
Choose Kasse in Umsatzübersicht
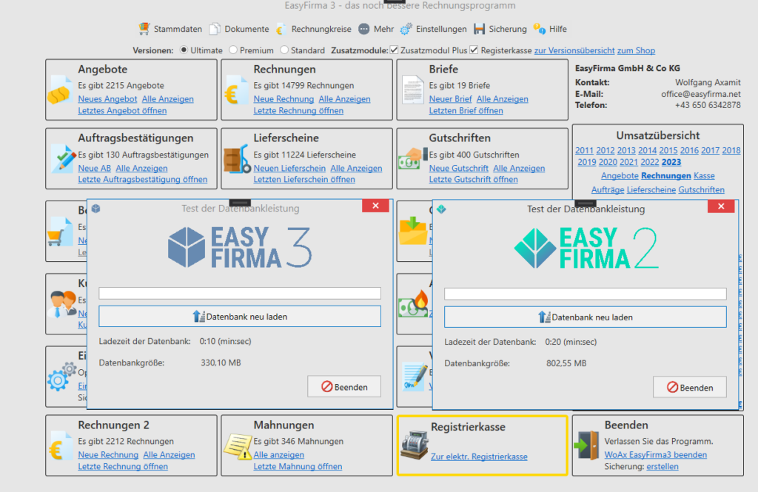click(704, 176)
